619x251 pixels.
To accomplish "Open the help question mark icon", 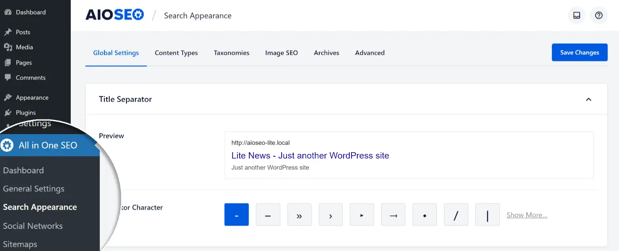I will [x=599, y=15].
